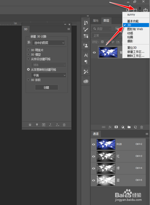Open the 源 选中的图层 dropdown
Screen dimensions: 150x205
point(49,43)
